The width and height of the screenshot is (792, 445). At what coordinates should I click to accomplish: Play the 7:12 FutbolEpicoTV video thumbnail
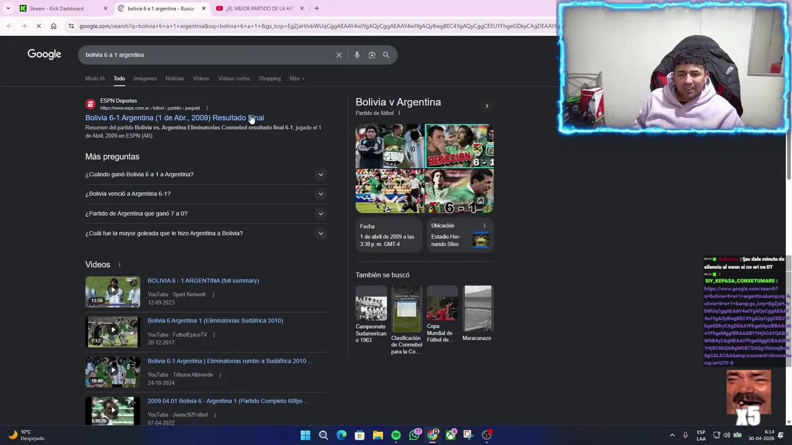tap(113, 332)
